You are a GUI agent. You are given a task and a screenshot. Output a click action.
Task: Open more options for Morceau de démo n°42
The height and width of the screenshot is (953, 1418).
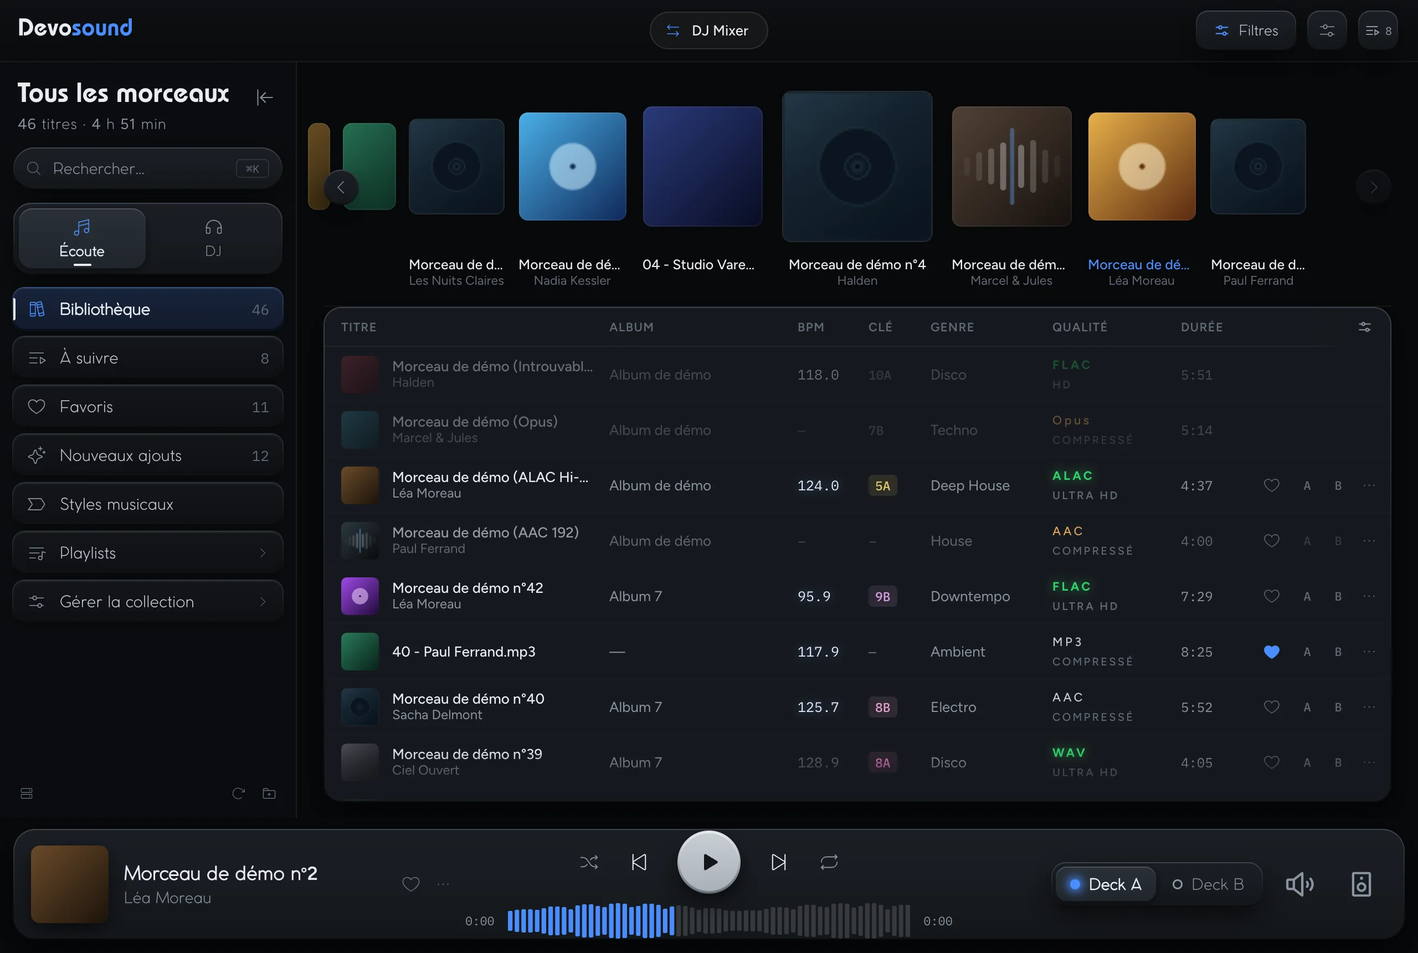pyautogui.click(x=1369, y=596)
